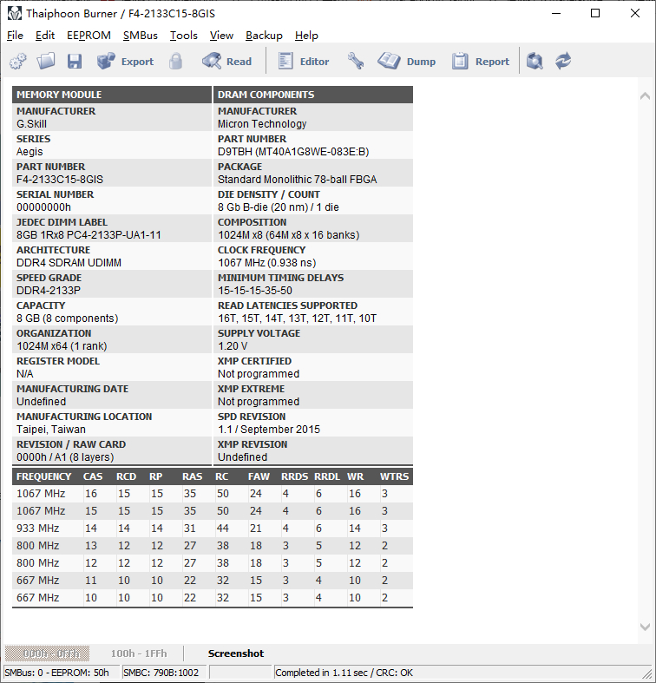Open the Report toolbar button

(481, 62)
